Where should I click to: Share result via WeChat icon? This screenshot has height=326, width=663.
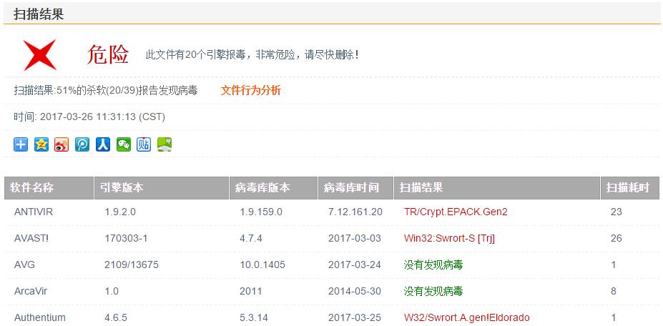pos(124,144)
